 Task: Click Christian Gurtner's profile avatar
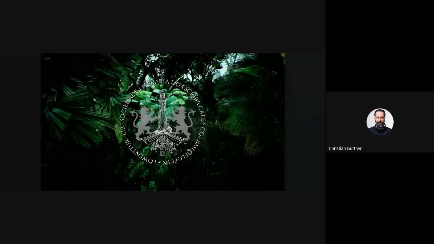click(x=380, y=122)
